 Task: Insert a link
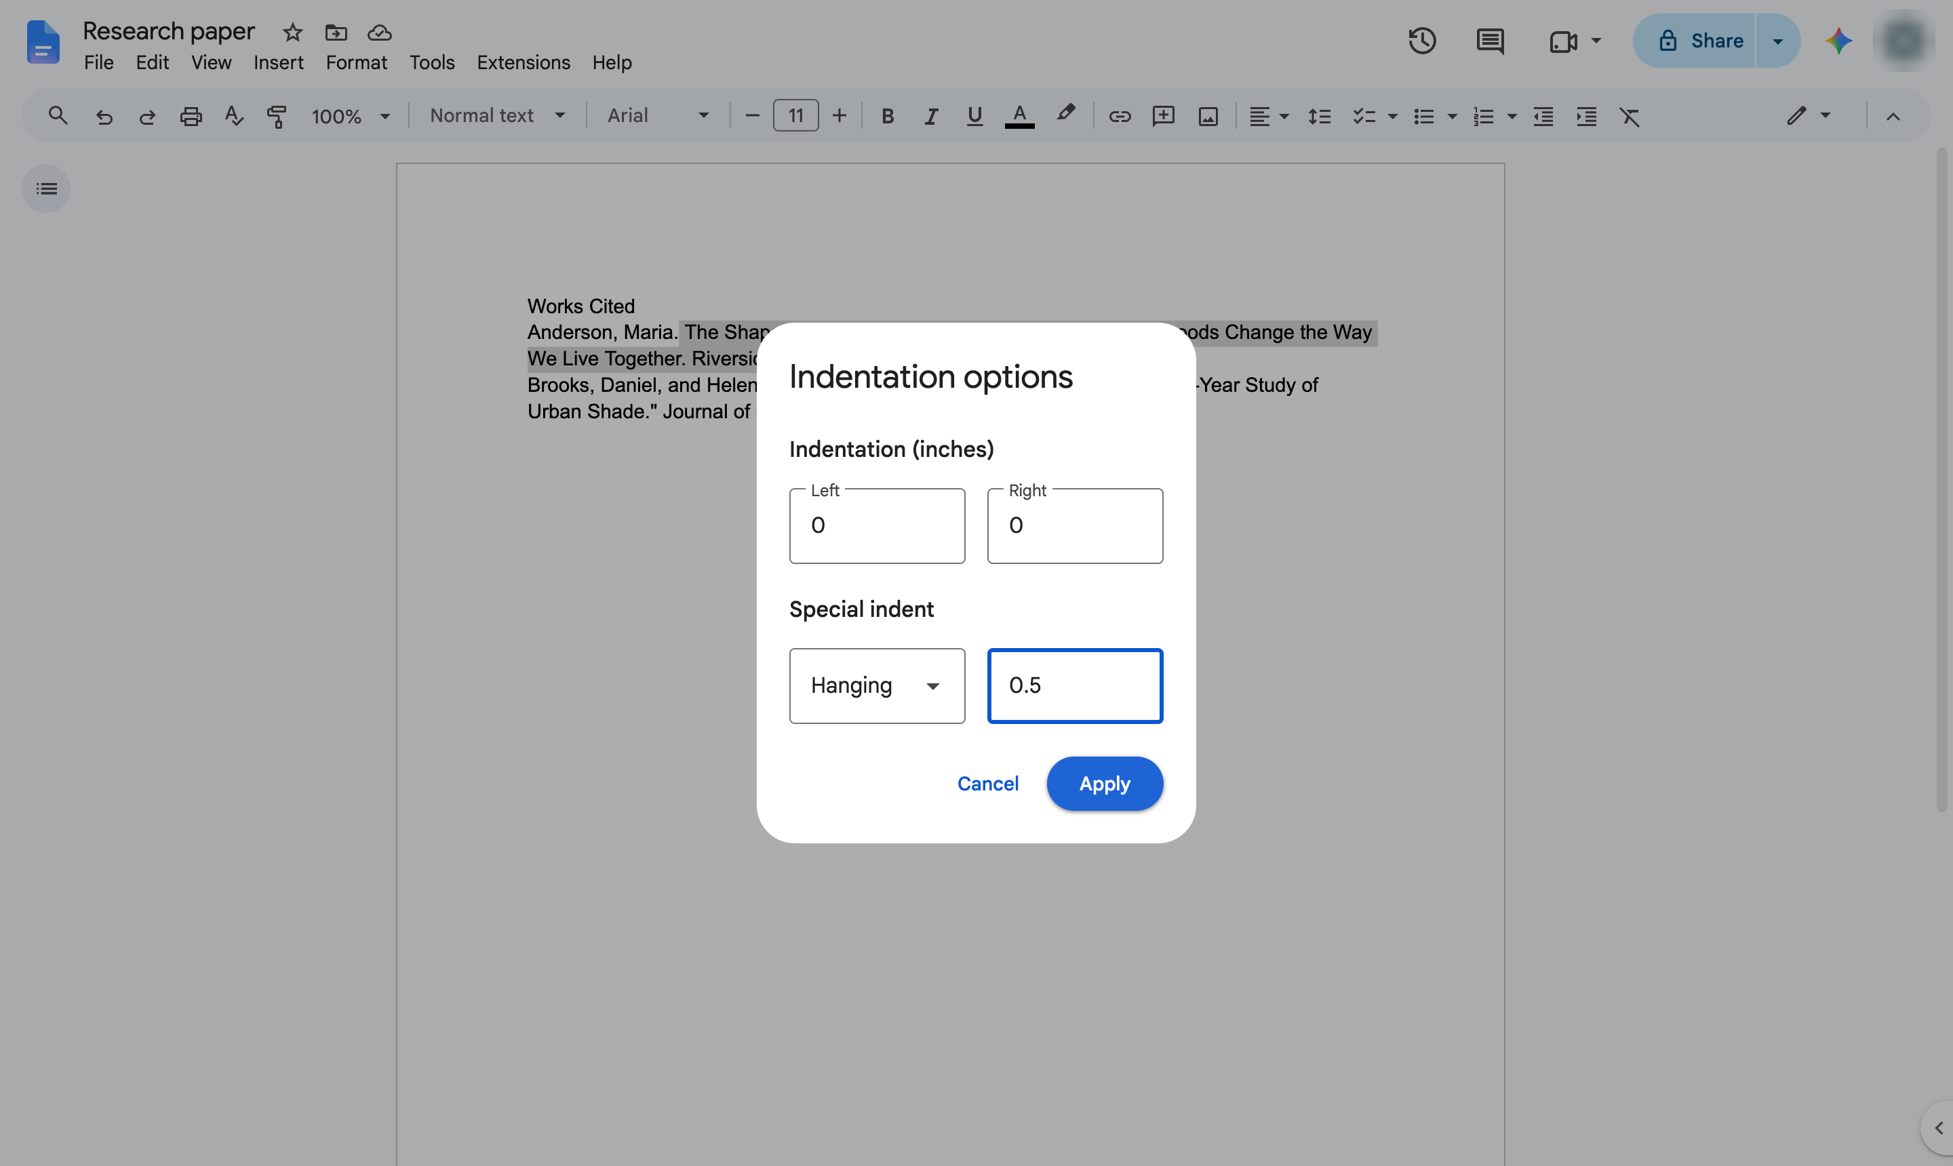point(1119,117)
